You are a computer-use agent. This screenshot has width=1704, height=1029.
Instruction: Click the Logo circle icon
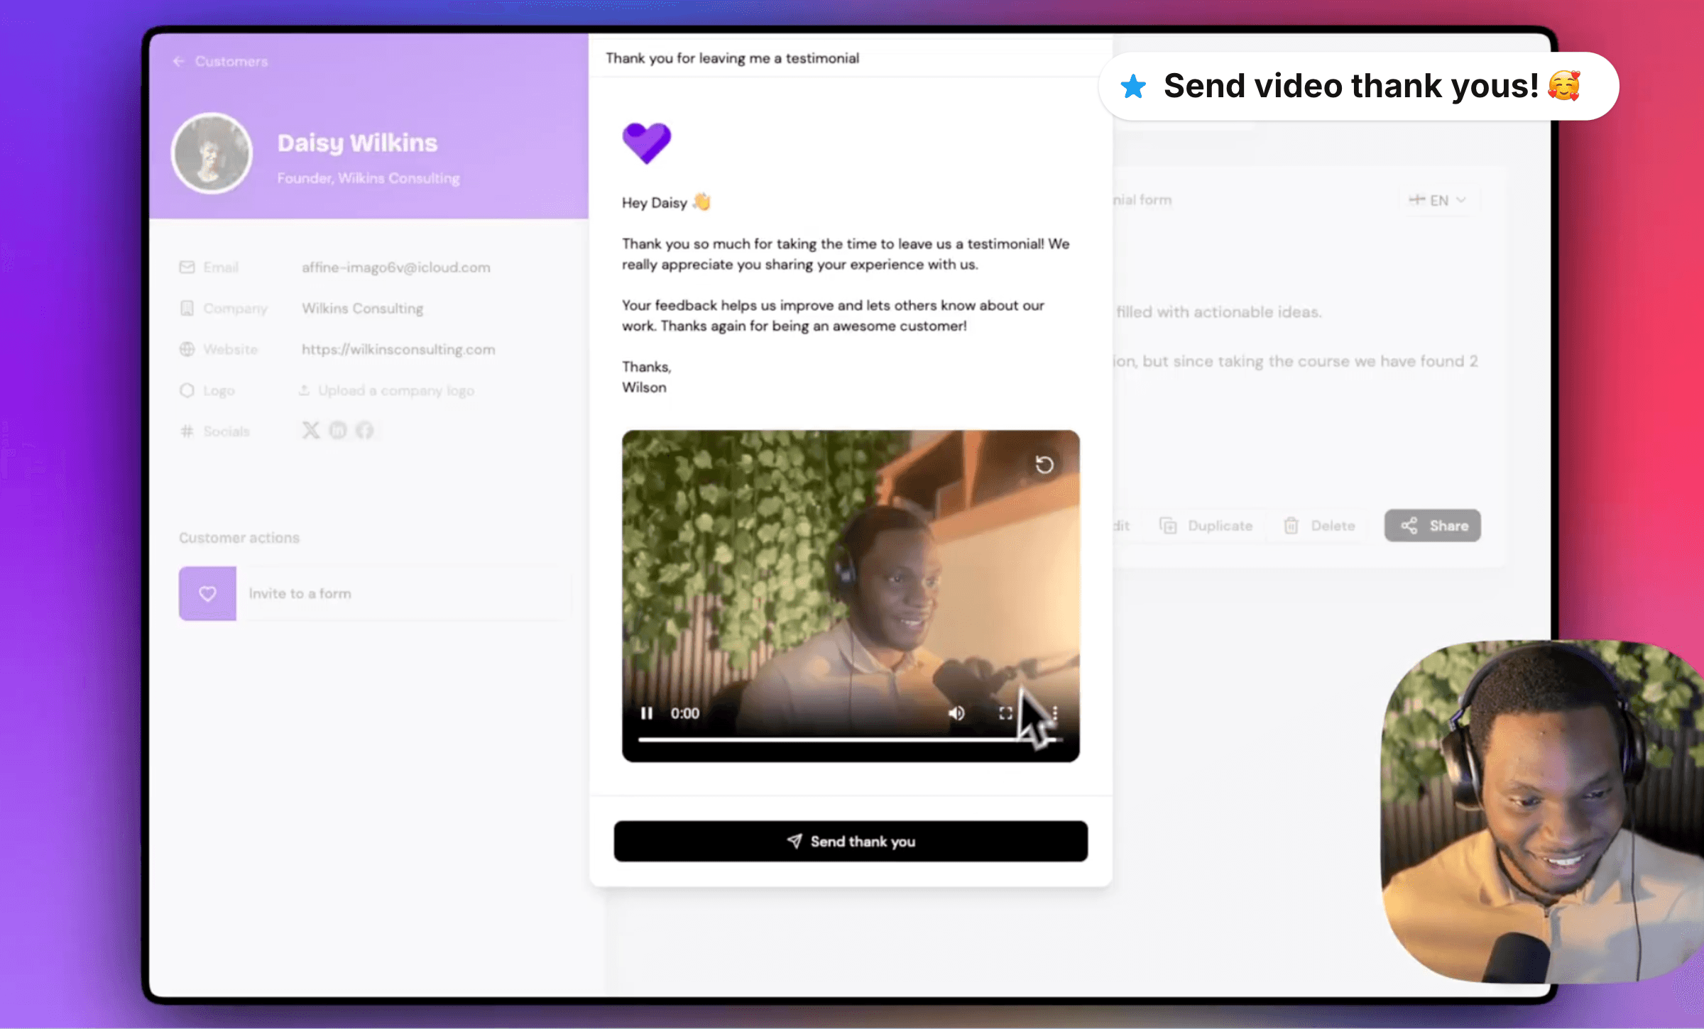[187, 390]
